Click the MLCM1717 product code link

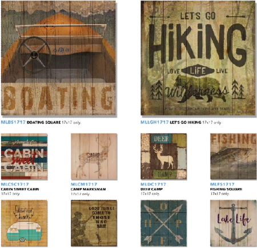(84, 184)
